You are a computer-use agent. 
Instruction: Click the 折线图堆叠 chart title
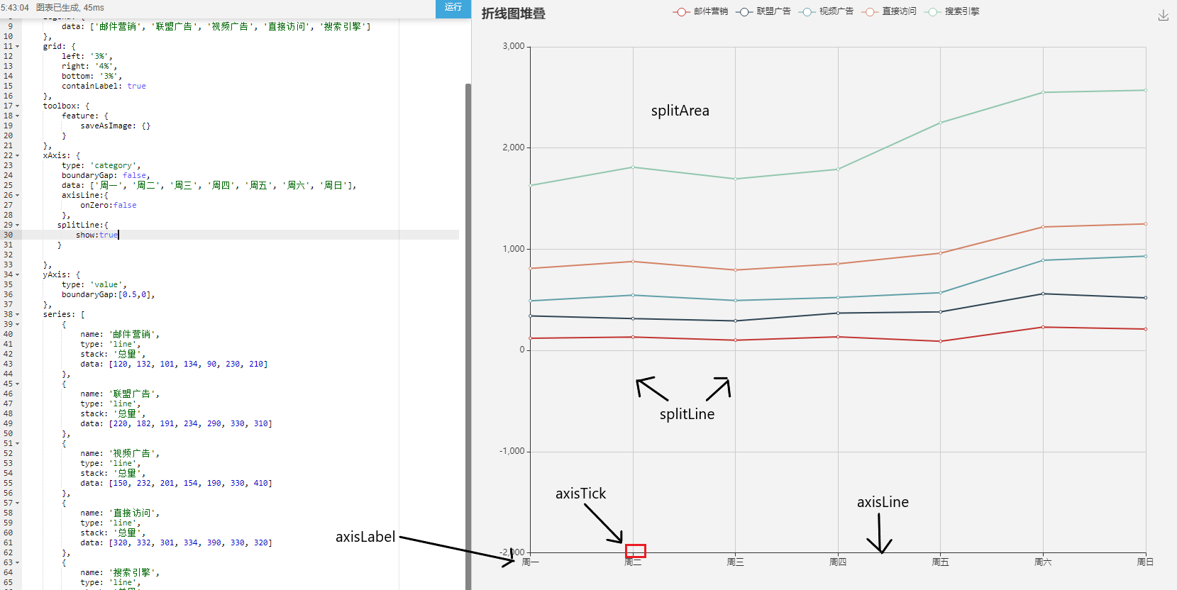pos(514,13)
